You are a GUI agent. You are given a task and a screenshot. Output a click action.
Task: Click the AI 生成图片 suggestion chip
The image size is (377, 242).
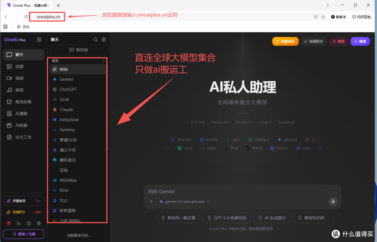point(272,218)
